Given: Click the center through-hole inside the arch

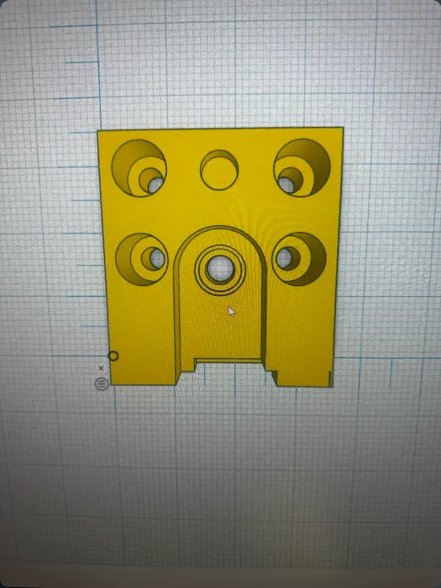Looking at the screenshot, I should pos(220,269).
